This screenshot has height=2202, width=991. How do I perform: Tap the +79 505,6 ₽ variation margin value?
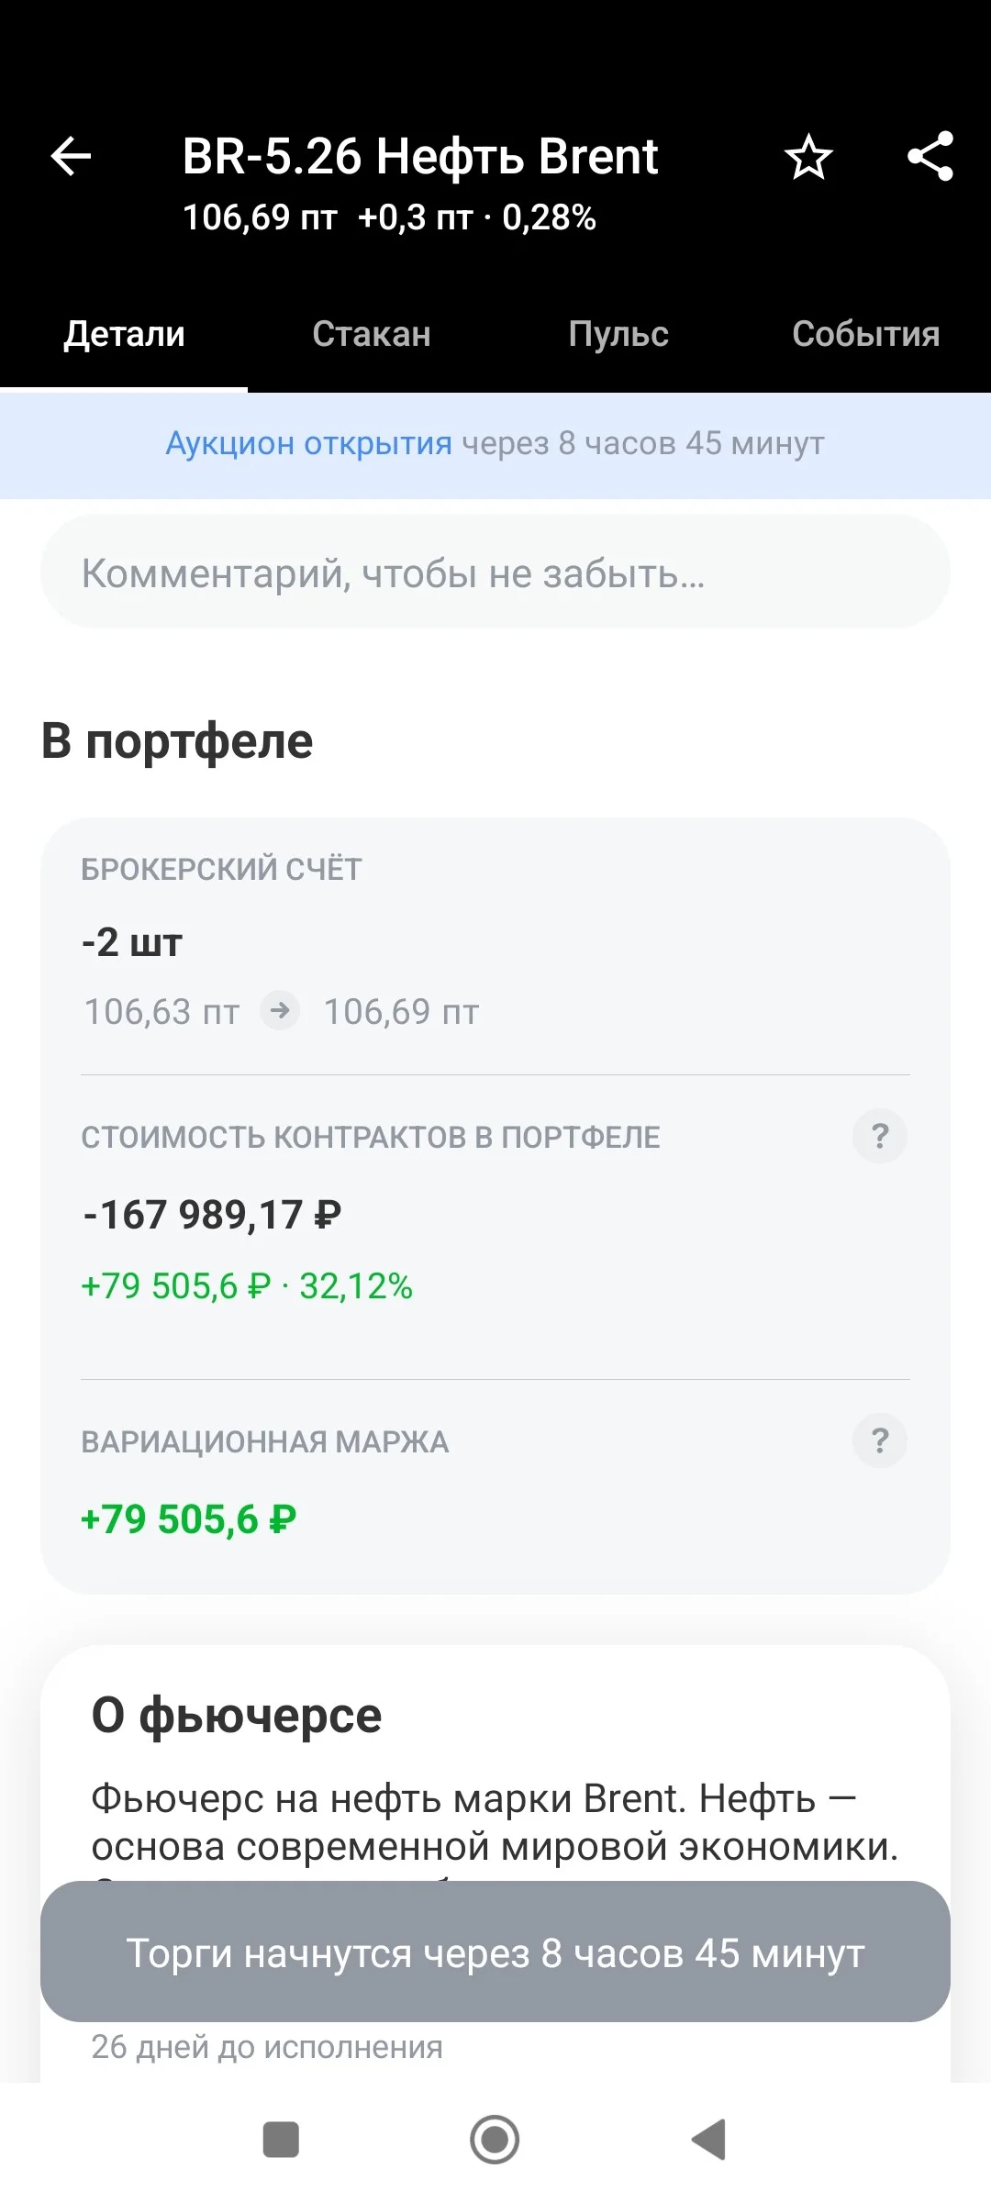pyautogui.click(x=189, y=1519)
